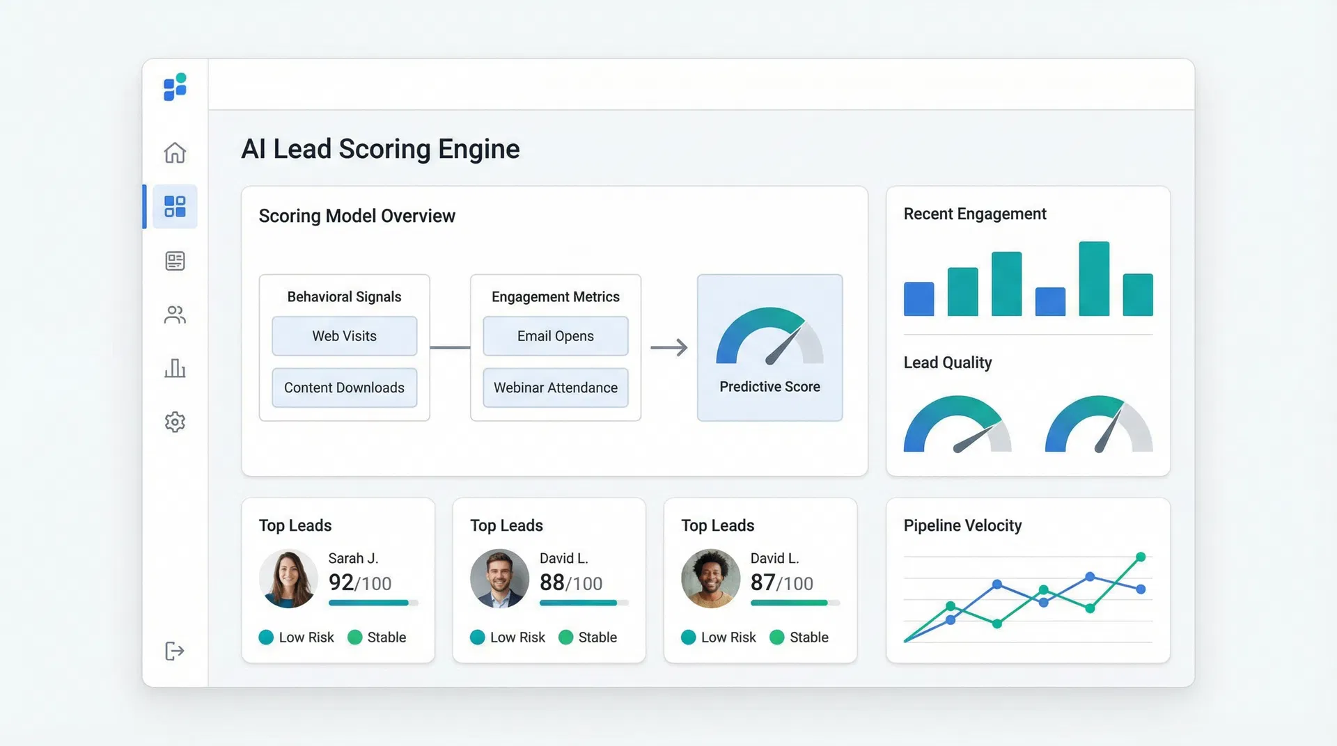This screenshot has height=746, width=1337.
Task: Click the Web Visits button
Action: pos(344,335)
